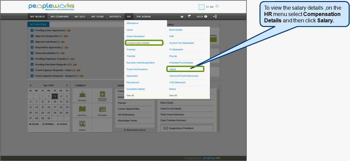Open the book icon in the navigation bar
Image resolution: width=350 pixels, height=161 pixels.
click(182, 16)
